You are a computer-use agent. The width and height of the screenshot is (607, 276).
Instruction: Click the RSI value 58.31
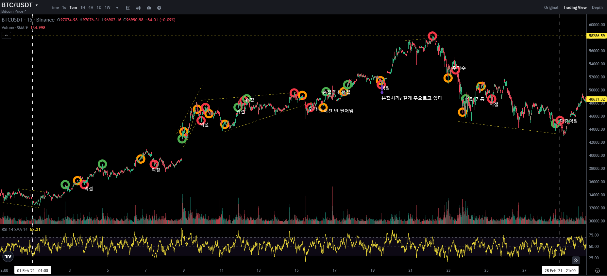pos(35,230)
